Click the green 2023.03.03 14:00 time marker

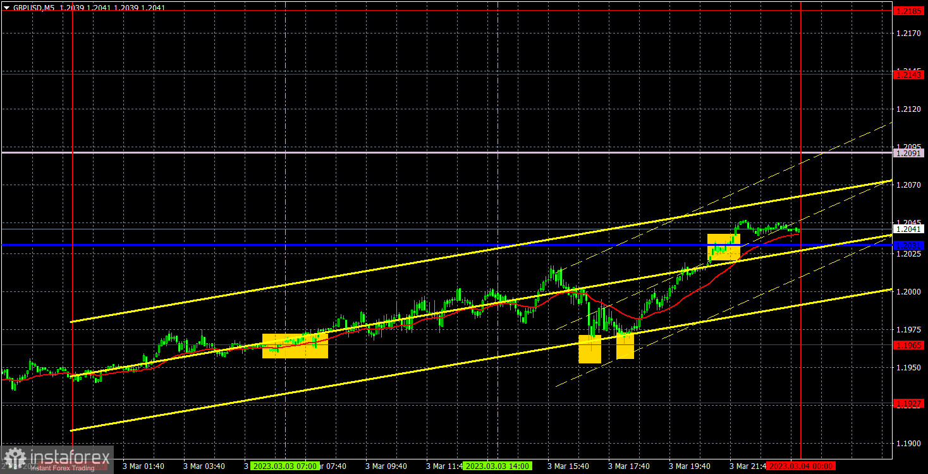point(498,466)
